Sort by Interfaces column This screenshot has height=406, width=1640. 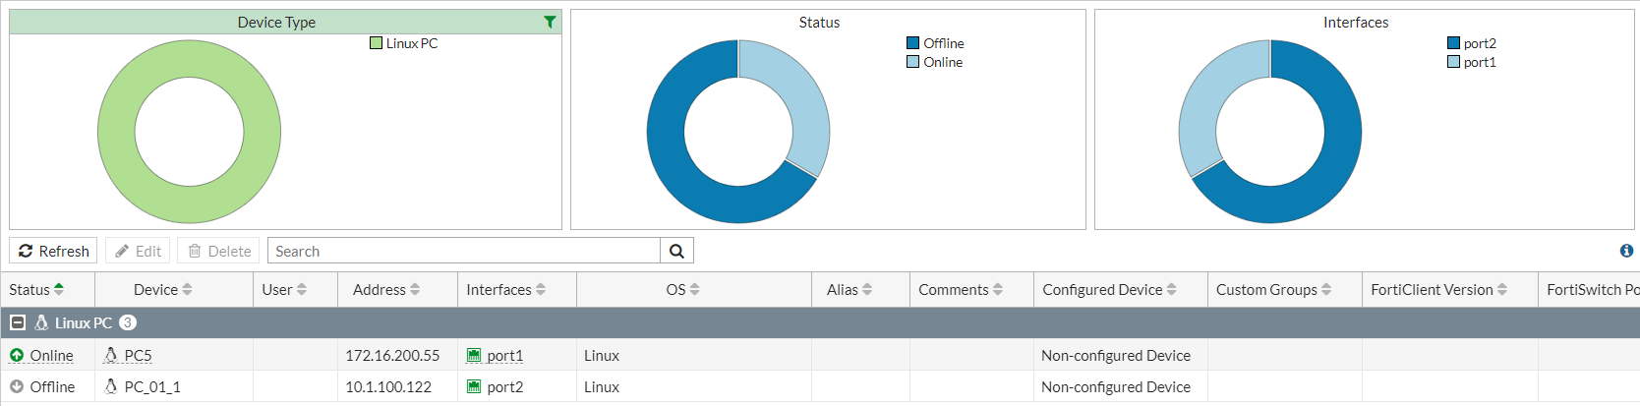tap(541, 289)
